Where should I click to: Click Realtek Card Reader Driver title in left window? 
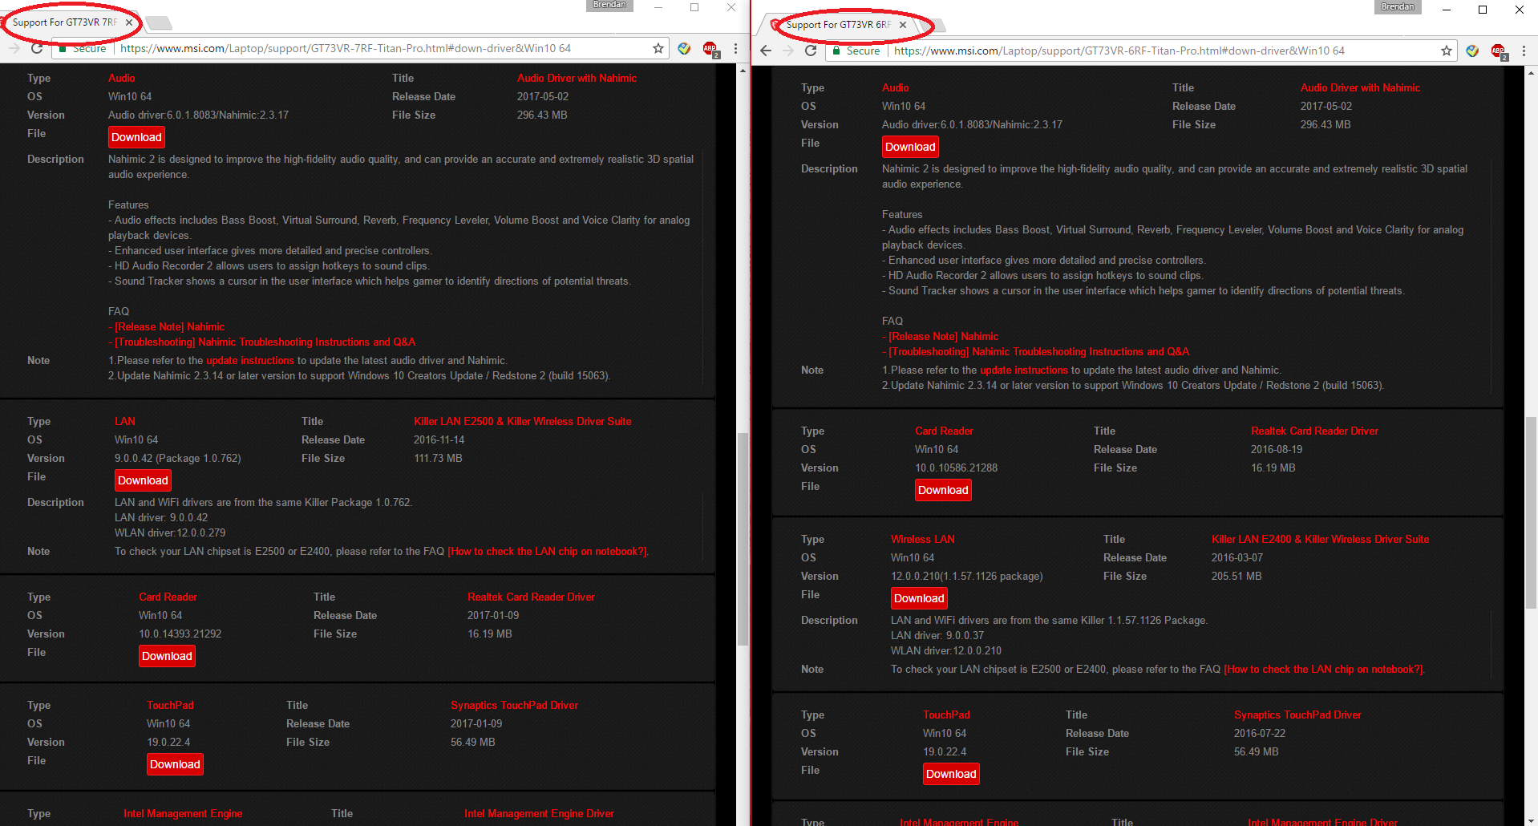531,597
